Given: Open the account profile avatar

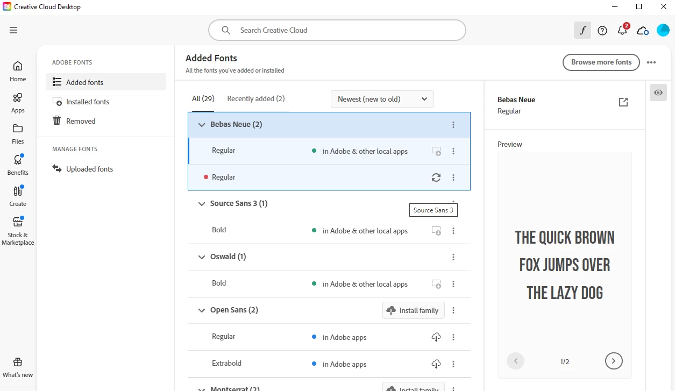Looking at the screenshot, I should click(x=663, y=30).
